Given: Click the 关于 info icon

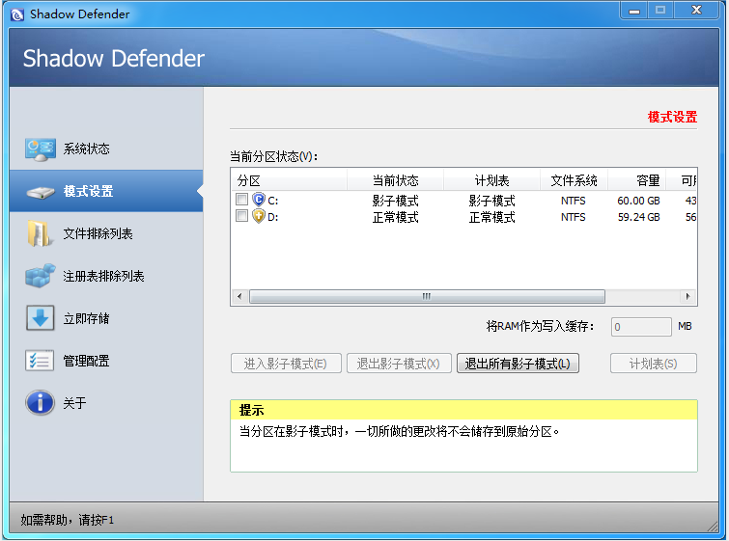Looking at the screenshot, I should click(40, 403).
